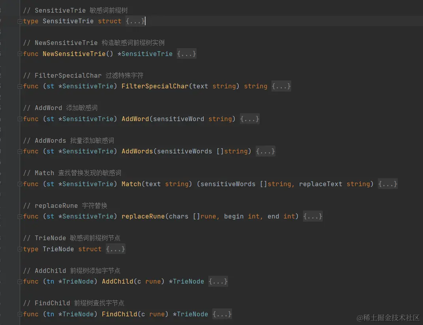
Task: Click the *SensitiveTrie return type of NewSensitiveTrie
Action: pyautogui.click(x=145, y=54)
